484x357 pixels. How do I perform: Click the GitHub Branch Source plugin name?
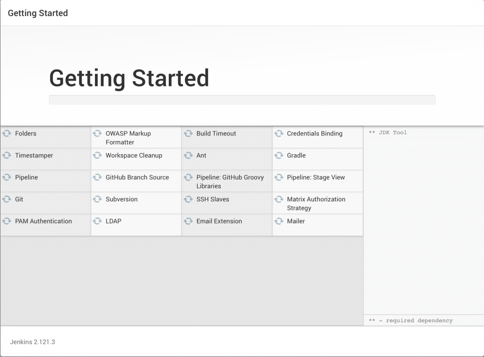click(x=137, y=177)
